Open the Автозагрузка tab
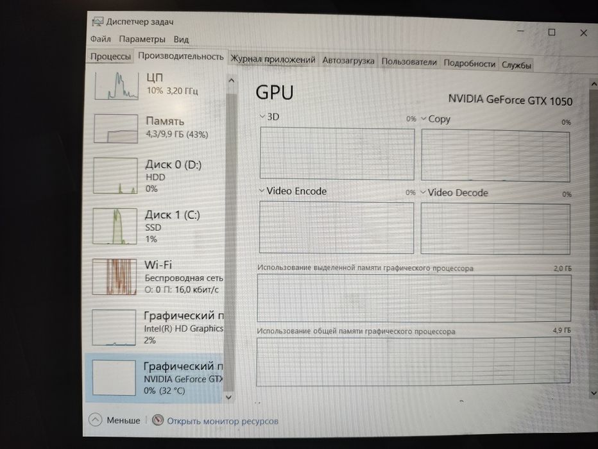The image size is (598, 449). tap(348, 60)
